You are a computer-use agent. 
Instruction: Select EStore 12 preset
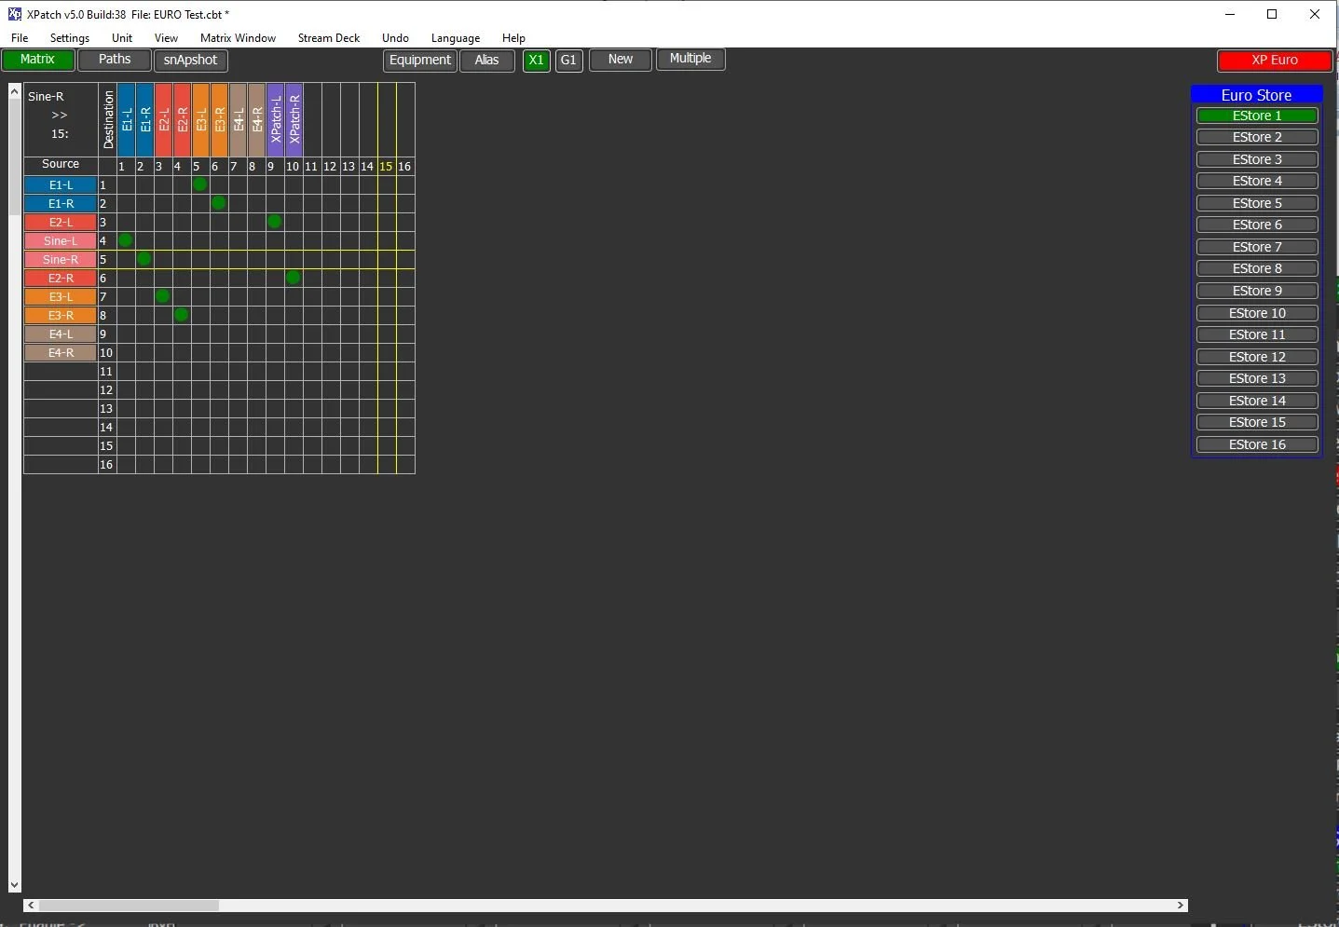pyautogui.click(x=1257, y=357)
